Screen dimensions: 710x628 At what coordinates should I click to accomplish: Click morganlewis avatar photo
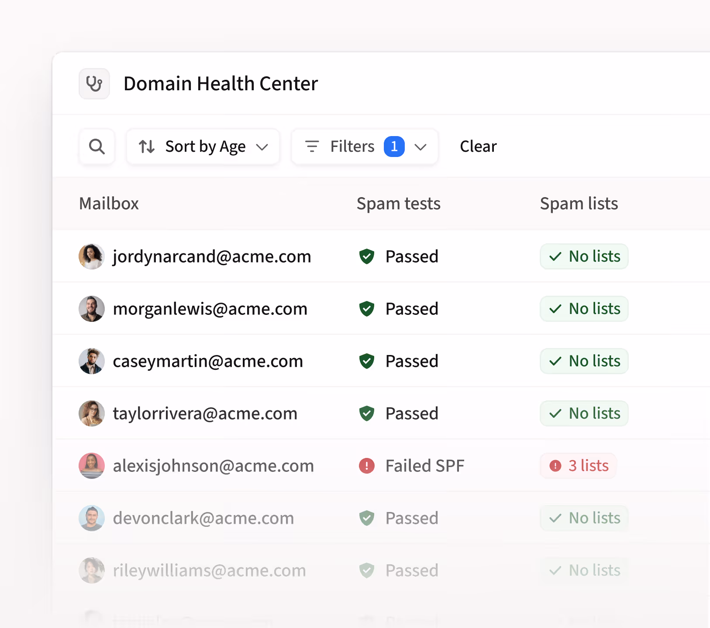(x=92, y=309)
